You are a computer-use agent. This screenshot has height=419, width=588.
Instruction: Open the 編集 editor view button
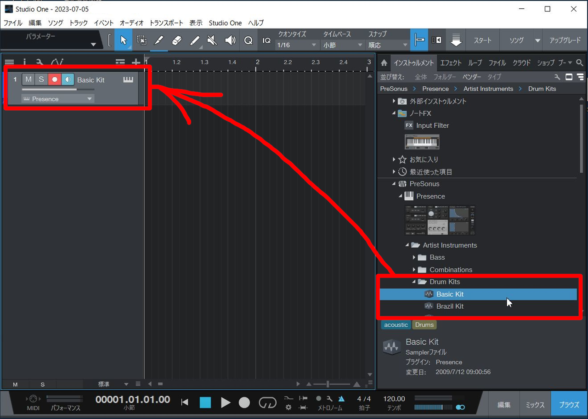pos(503,404)
